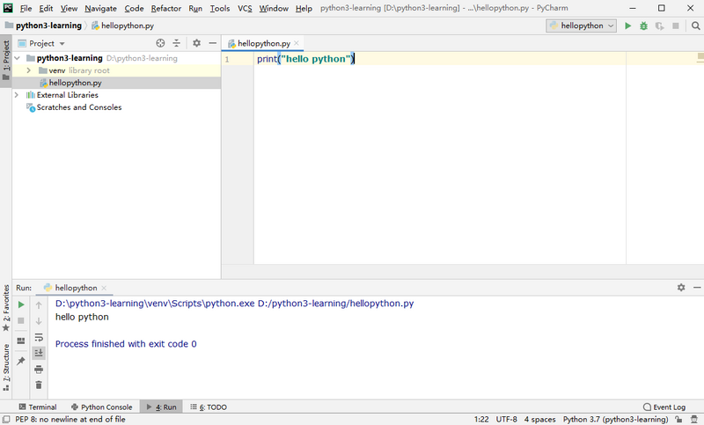Click the toolbar stop square icon
Image resolution: width=704 pixels, height=425 pixels.
(675, 26)
